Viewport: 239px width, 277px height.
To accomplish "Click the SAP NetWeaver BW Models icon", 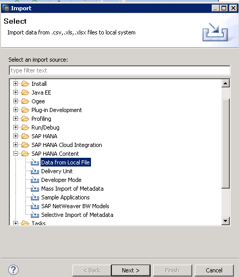I will pos(35,206).
